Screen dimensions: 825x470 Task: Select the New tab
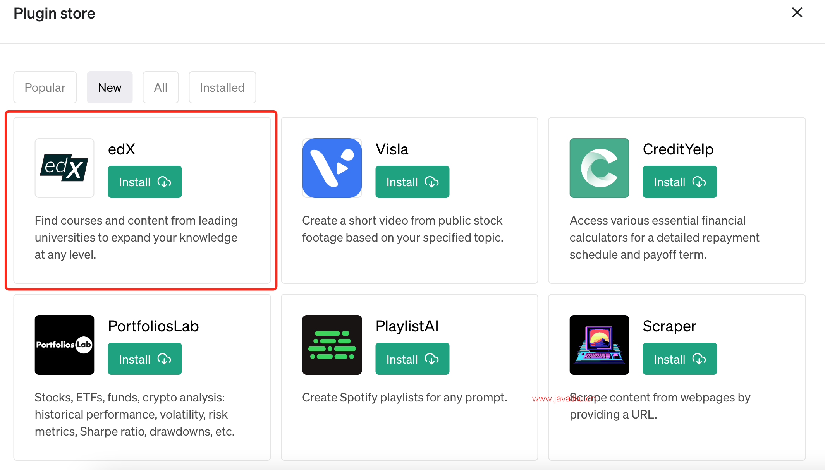click(110, 87)
